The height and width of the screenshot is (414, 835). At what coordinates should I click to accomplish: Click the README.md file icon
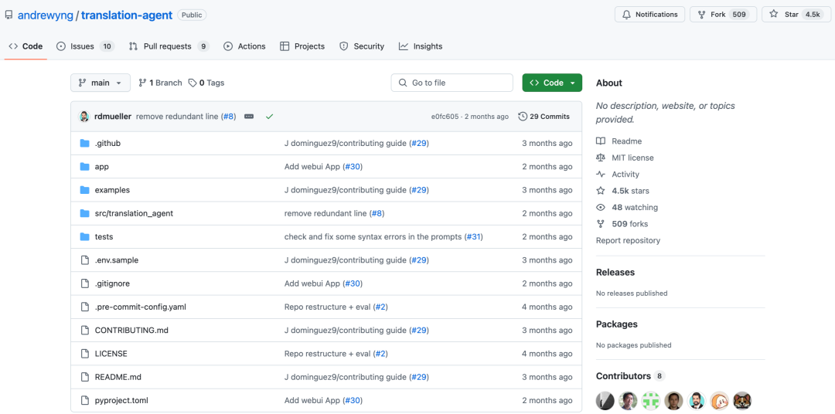click(x=84, y=377)
